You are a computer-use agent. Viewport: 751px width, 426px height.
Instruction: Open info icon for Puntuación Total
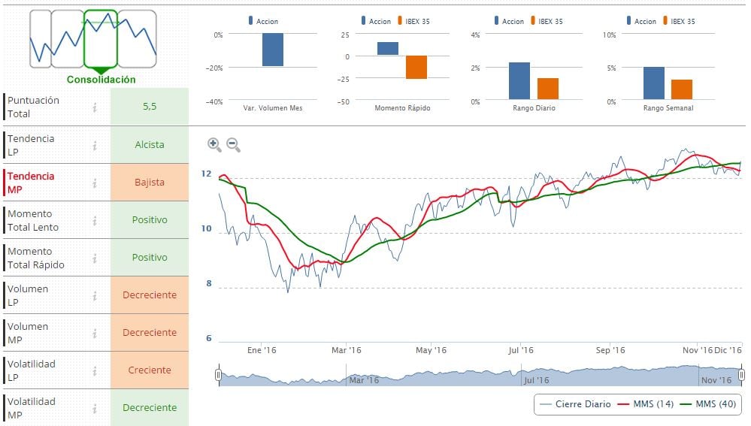(x=95, y=107)
